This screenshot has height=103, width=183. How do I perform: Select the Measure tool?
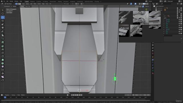click(x=3, y=35)
